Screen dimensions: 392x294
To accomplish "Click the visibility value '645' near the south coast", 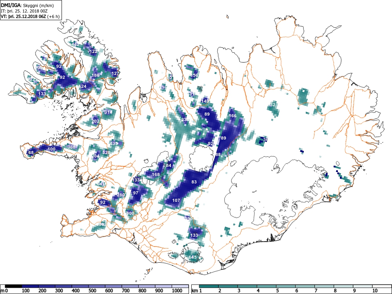I will (192, 257).
